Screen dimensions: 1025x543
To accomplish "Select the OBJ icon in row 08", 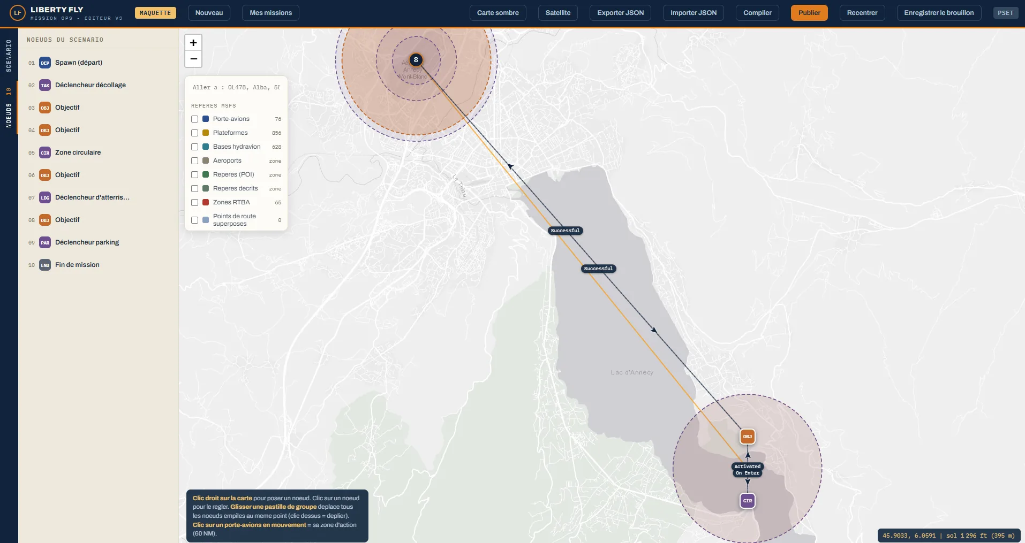I will click(x=45, y=220).
